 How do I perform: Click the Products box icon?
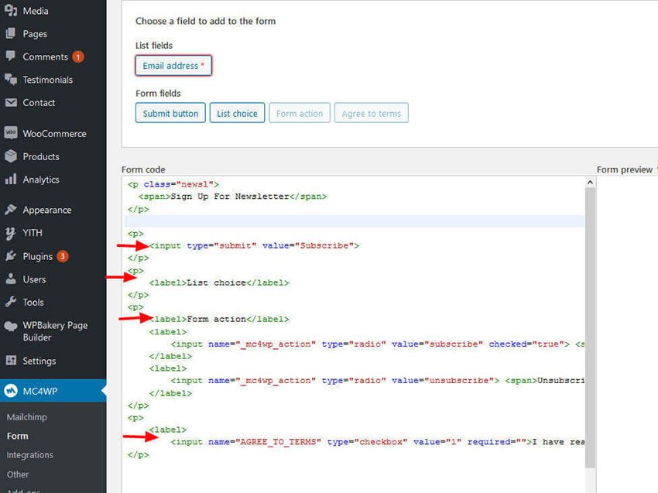tap(11, 156)
